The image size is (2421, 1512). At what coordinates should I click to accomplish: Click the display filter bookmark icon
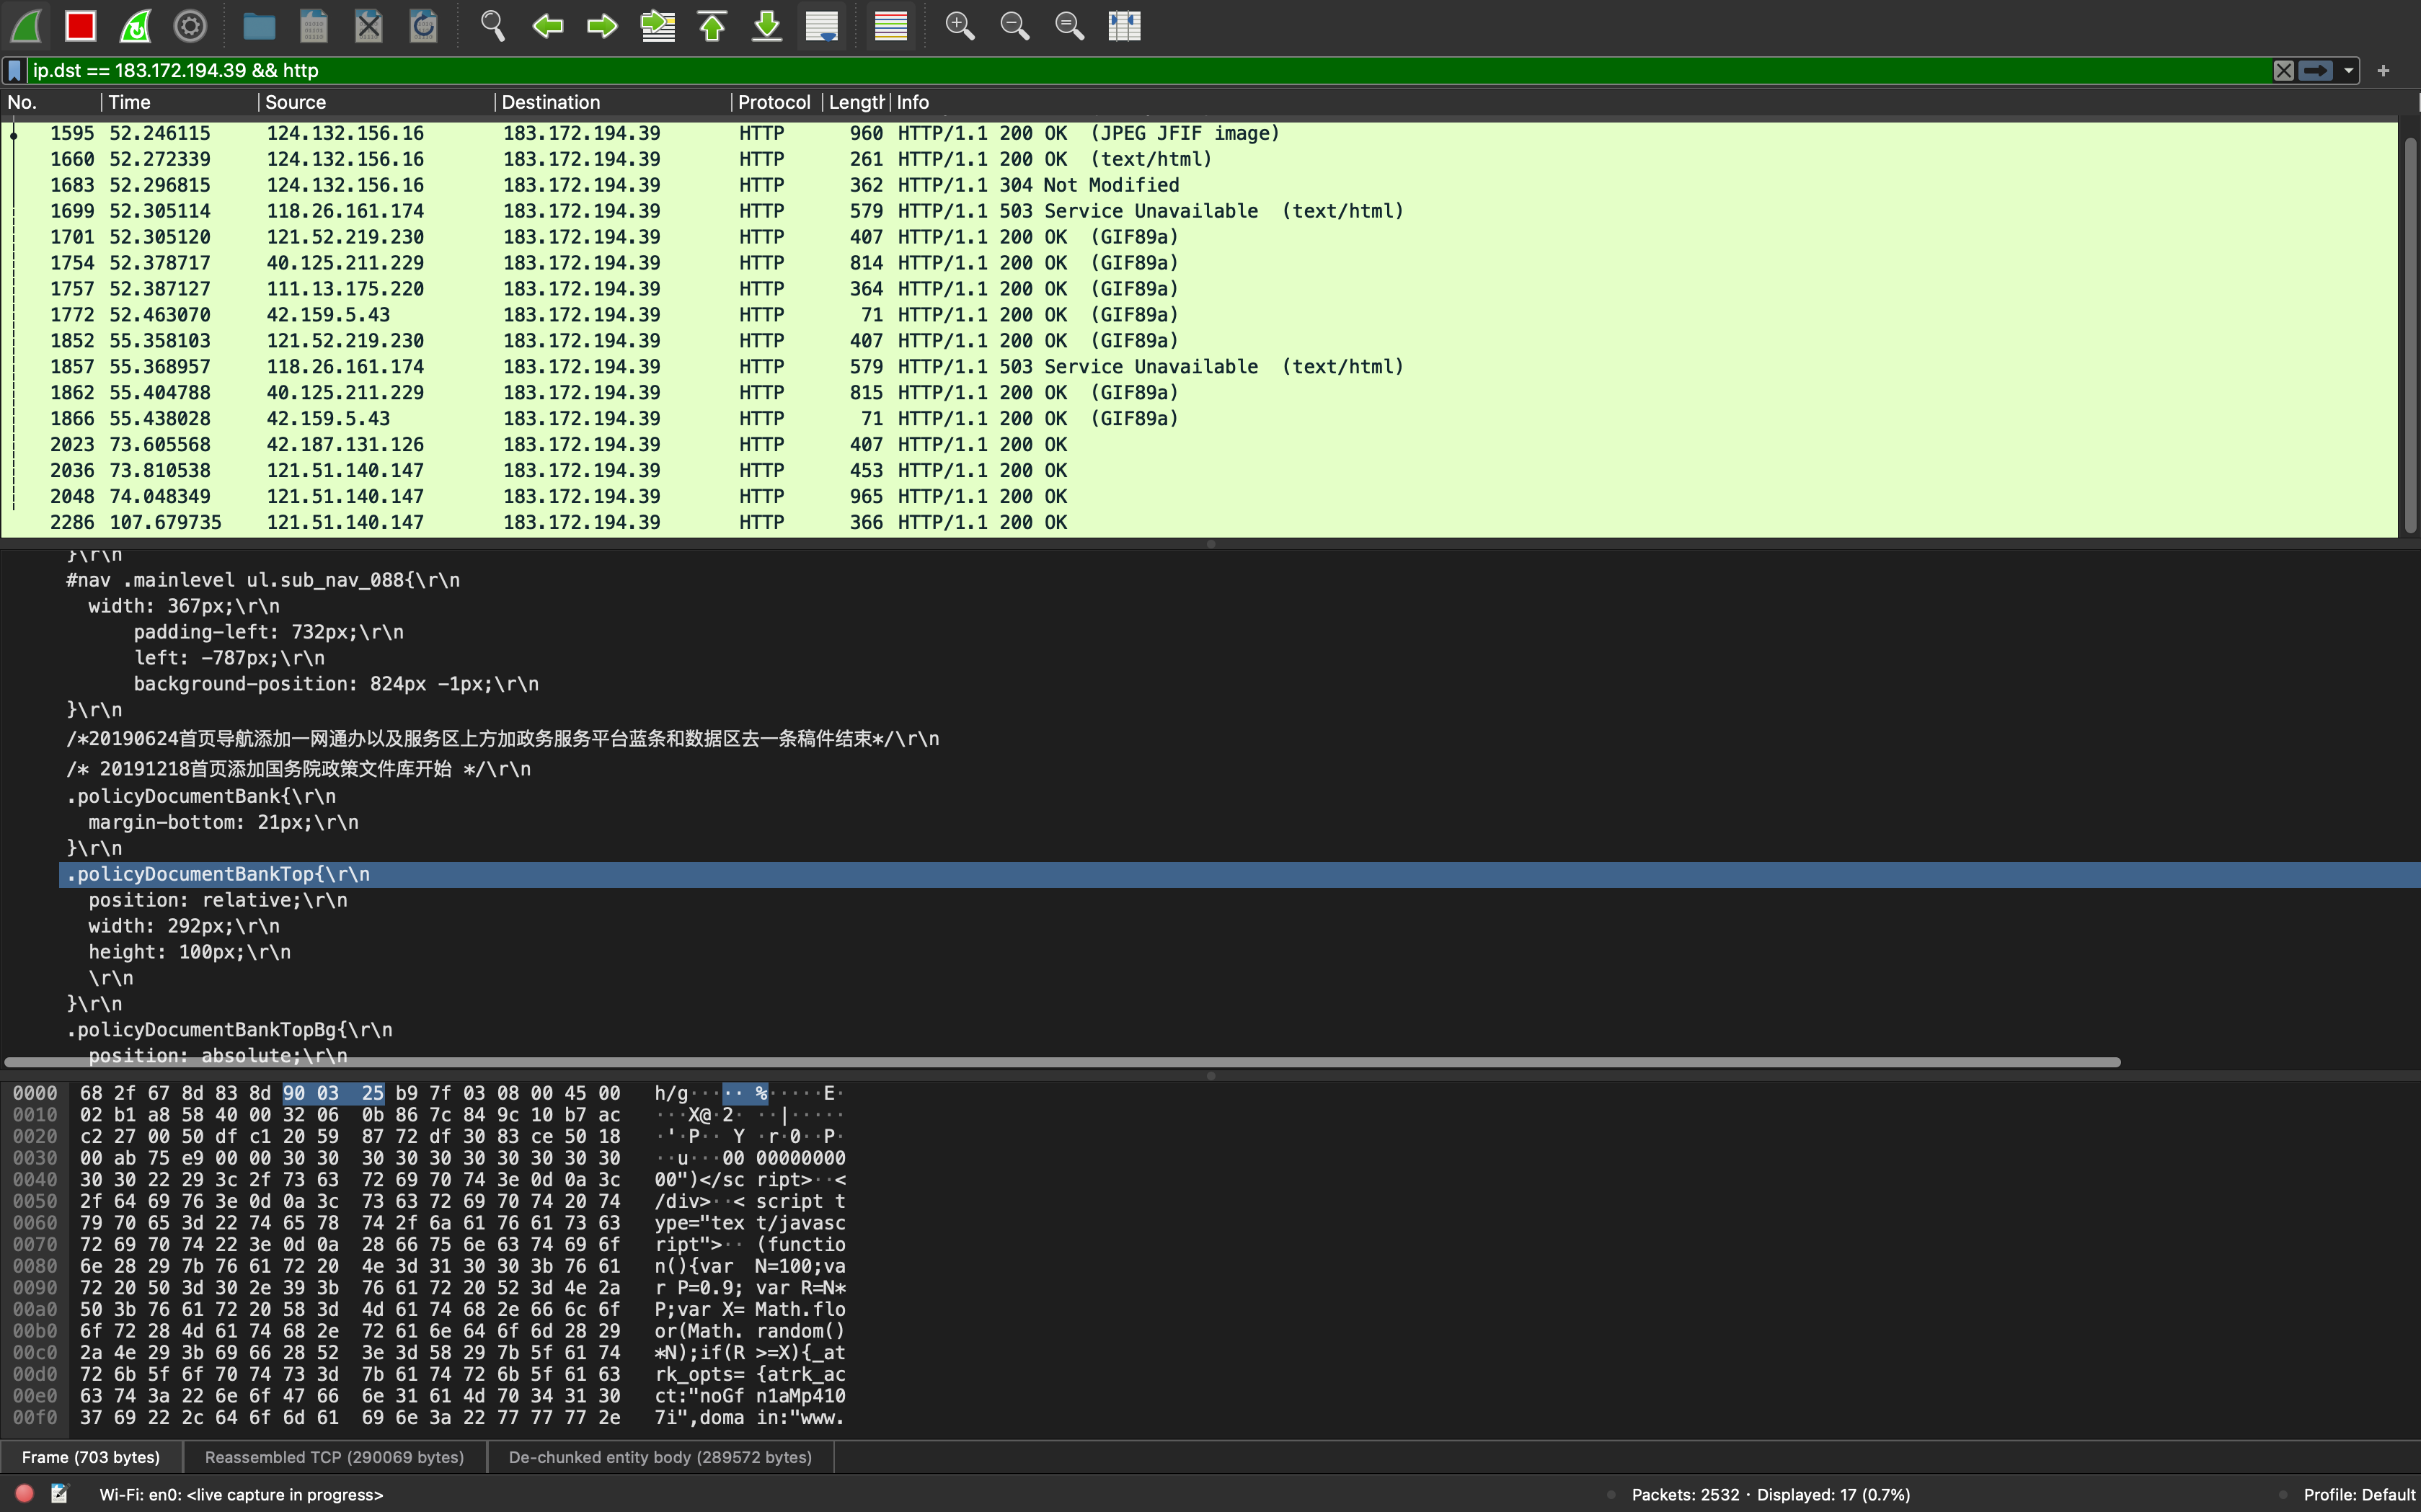[15, 71]
